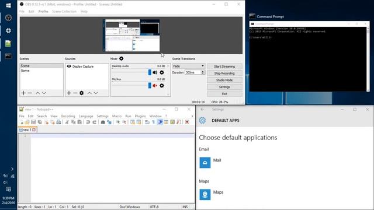
Task: Open Mic/Aux gear settings
Action: point(162,86)
